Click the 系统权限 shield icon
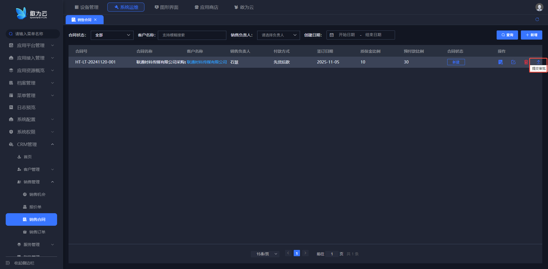Viewport: 548px width, 269px height. click(x=11, y=132)
